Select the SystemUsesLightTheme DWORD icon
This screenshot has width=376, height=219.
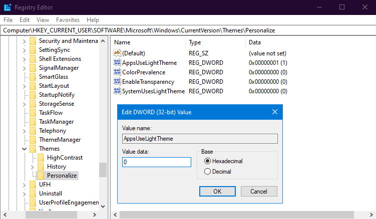117,91
